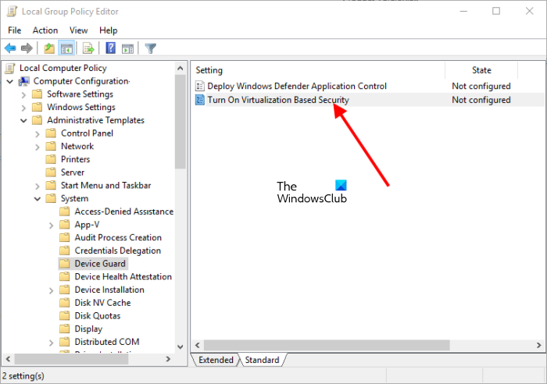The height and width of the screenshot is (384, 547).
Task: Click the Disk Quotas folder icon
Action: (65, 315)
